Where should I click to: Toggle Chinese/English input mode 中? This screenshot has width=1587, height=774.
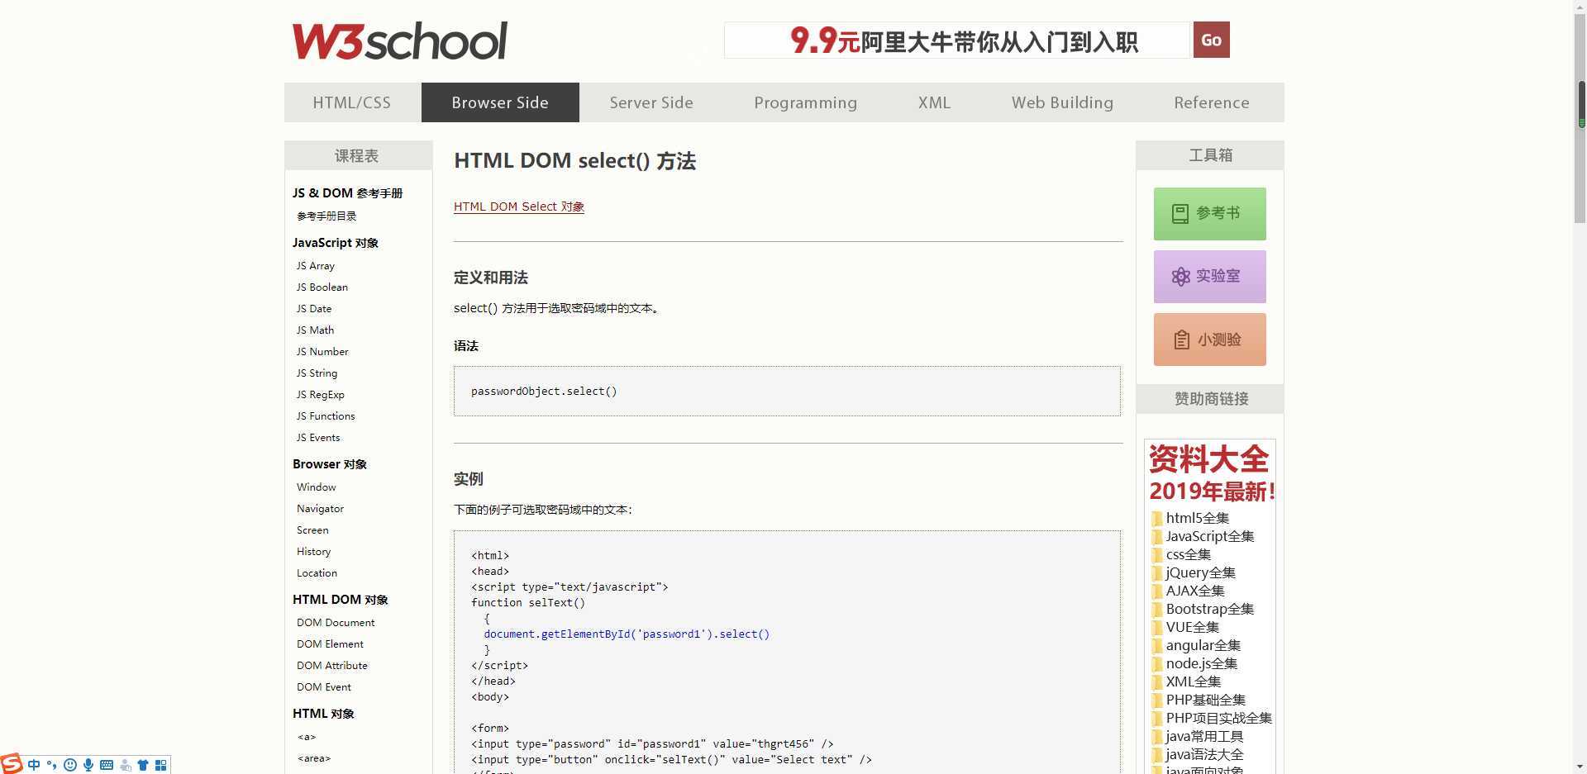pyautogui.click(x=34, y=765)
